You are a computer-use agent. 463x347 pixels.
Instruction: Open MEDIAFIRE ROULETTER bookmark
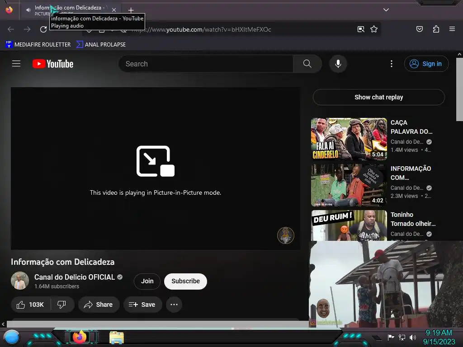38,45
